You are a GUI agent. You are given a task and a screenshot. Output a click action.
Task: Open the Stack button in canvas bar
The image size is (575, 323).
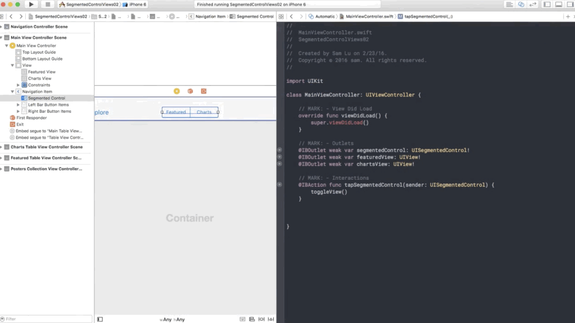[x=242, y=319]
